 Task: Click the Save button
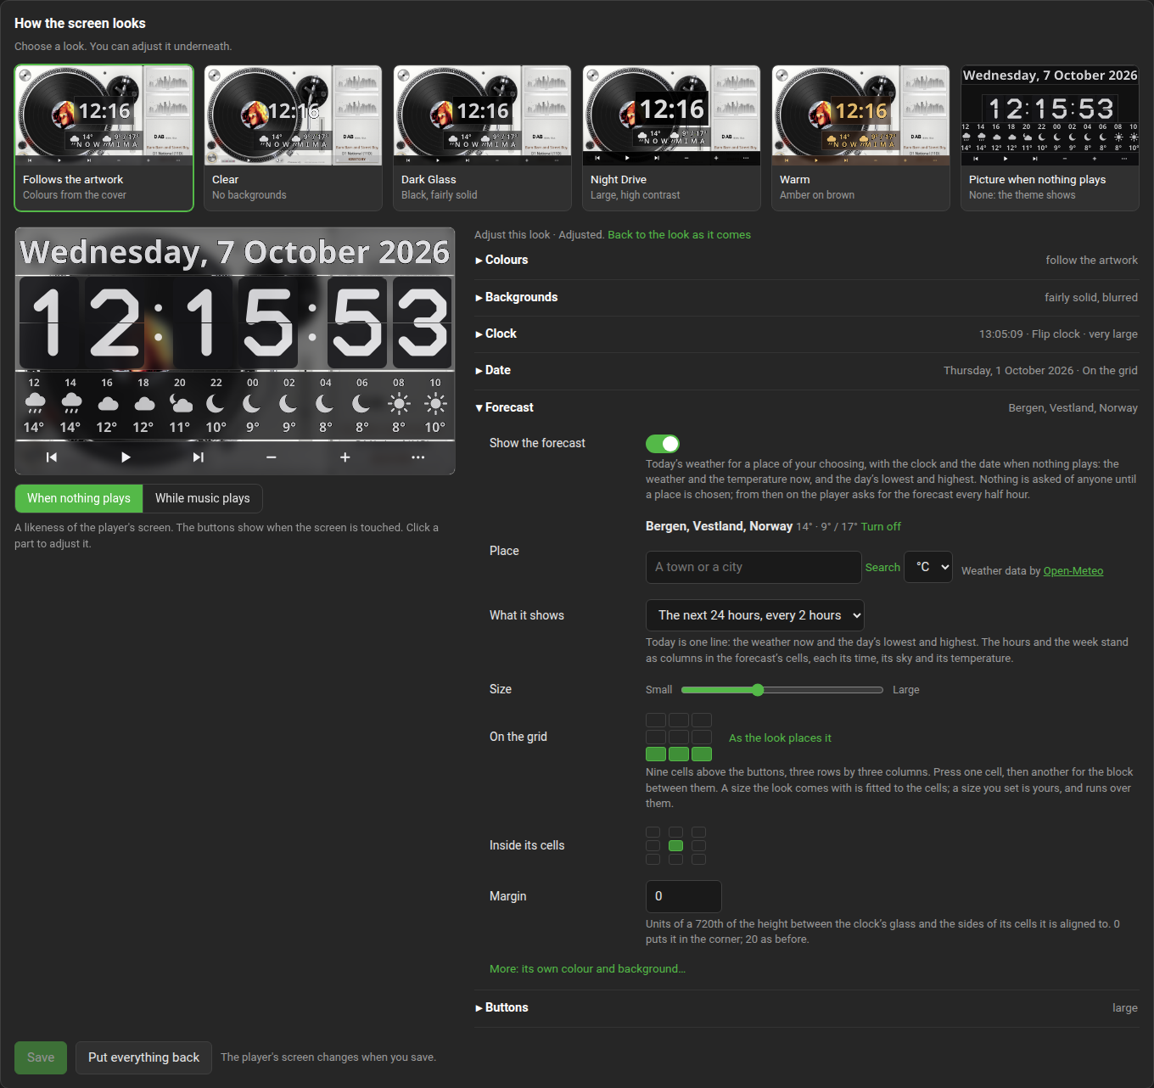41,1057
